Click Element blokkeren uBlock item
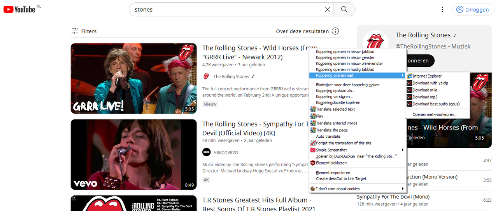The height and width of the screenshot is (211, 498). click(357, 163)
